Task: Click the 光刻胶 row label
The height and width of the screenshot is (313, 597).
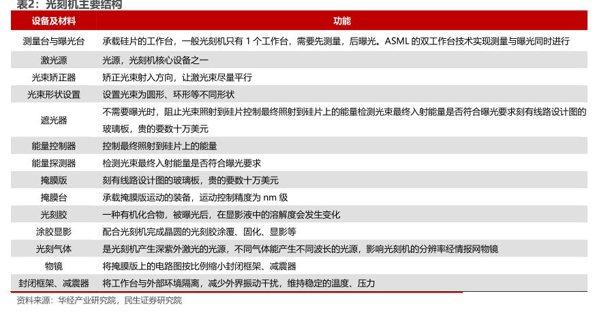Action: click(x=54, y=214)
